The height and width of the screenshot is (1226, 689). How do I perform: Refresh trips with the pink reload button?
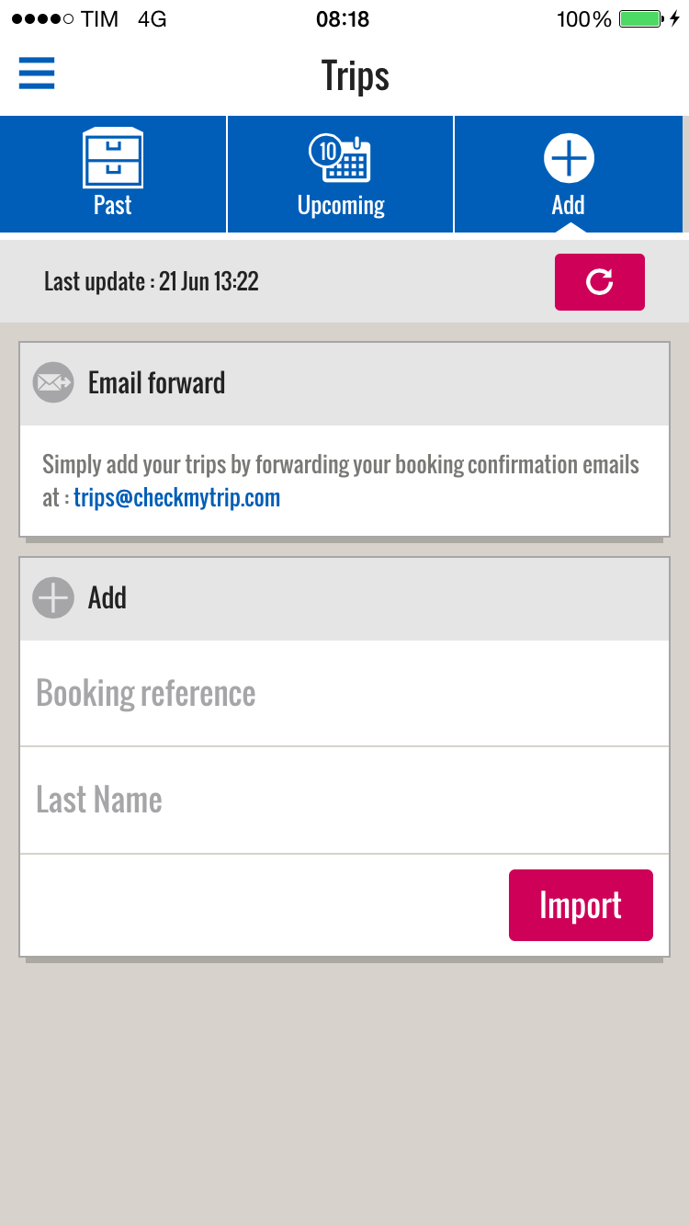click(x=600, y=282)
